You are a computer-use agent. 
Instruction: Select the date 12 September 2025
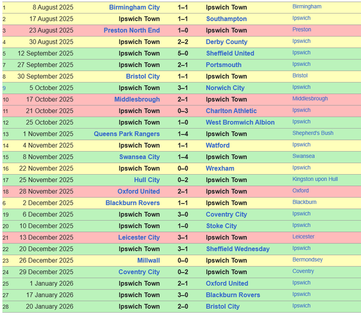click(46, 54)
